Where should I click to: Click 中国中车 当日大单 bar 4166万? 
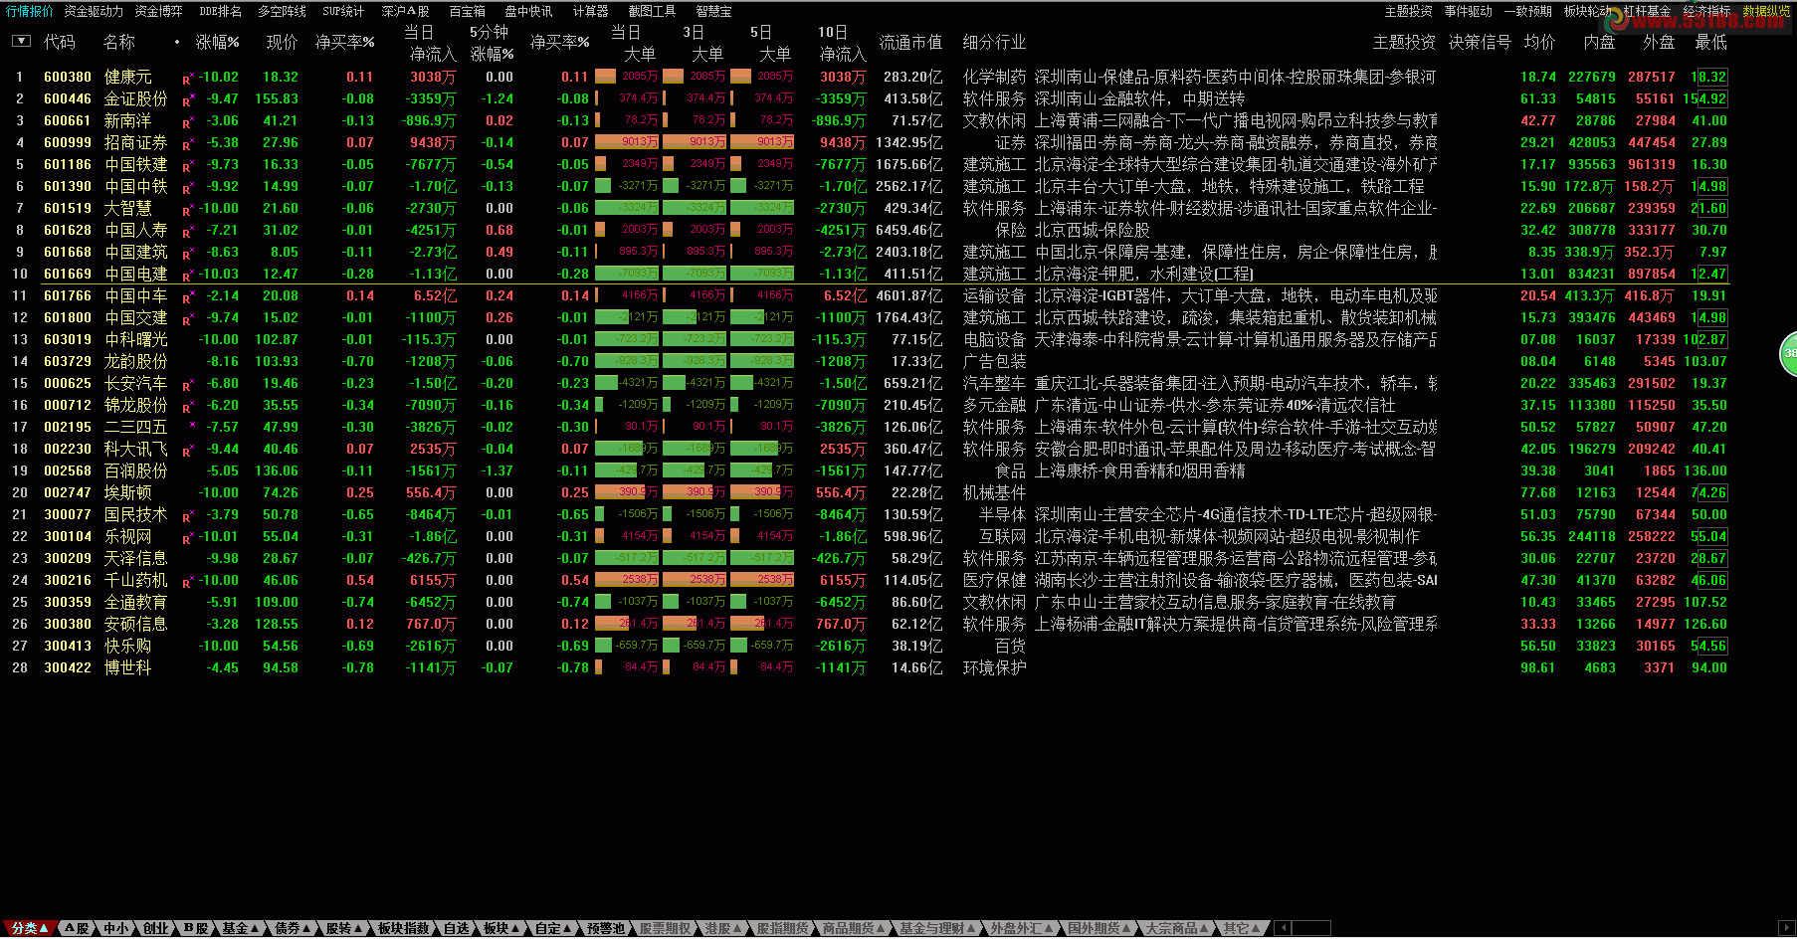point(627,295)
